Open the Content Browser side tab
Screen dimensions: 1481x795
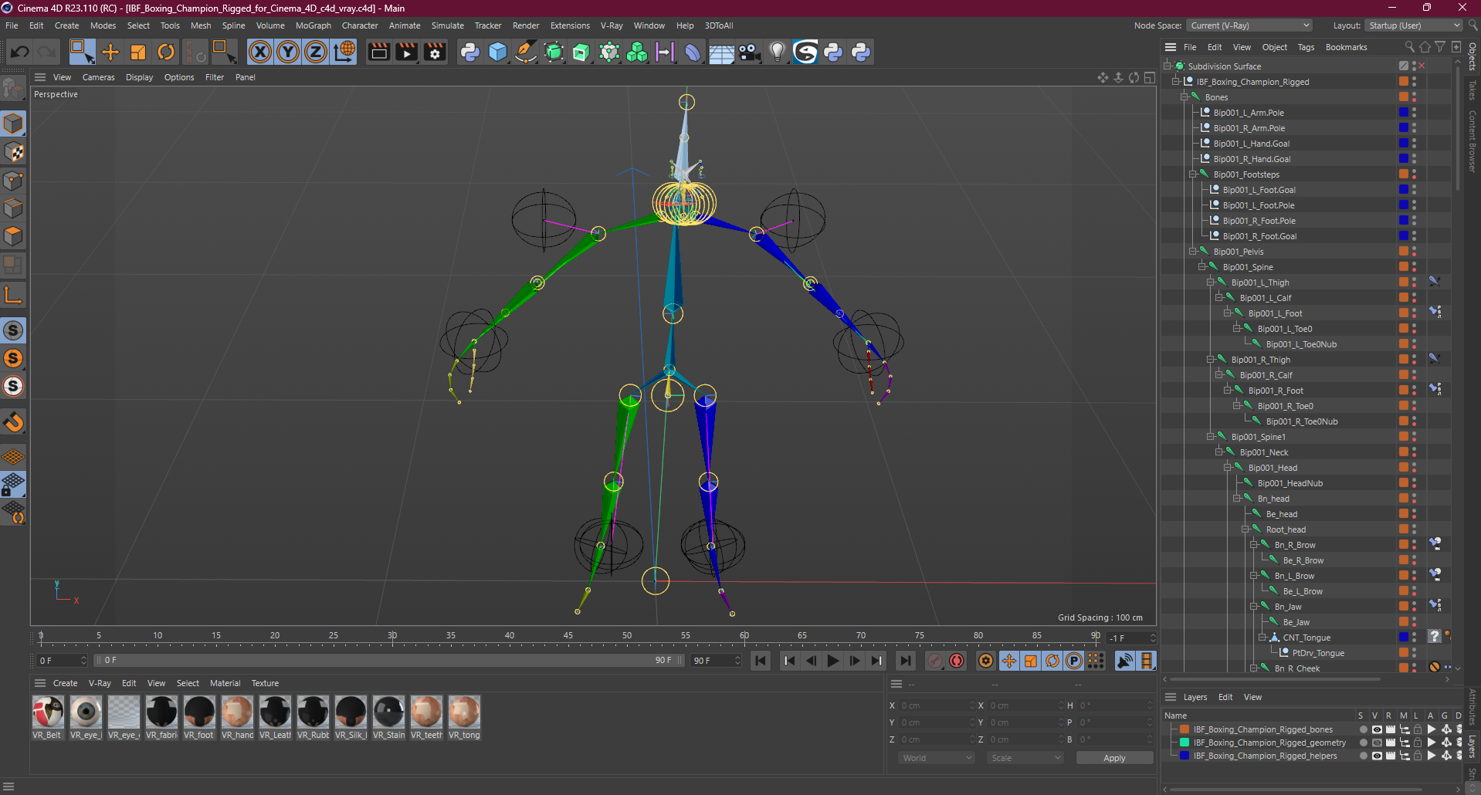[x=1473, y=141]
